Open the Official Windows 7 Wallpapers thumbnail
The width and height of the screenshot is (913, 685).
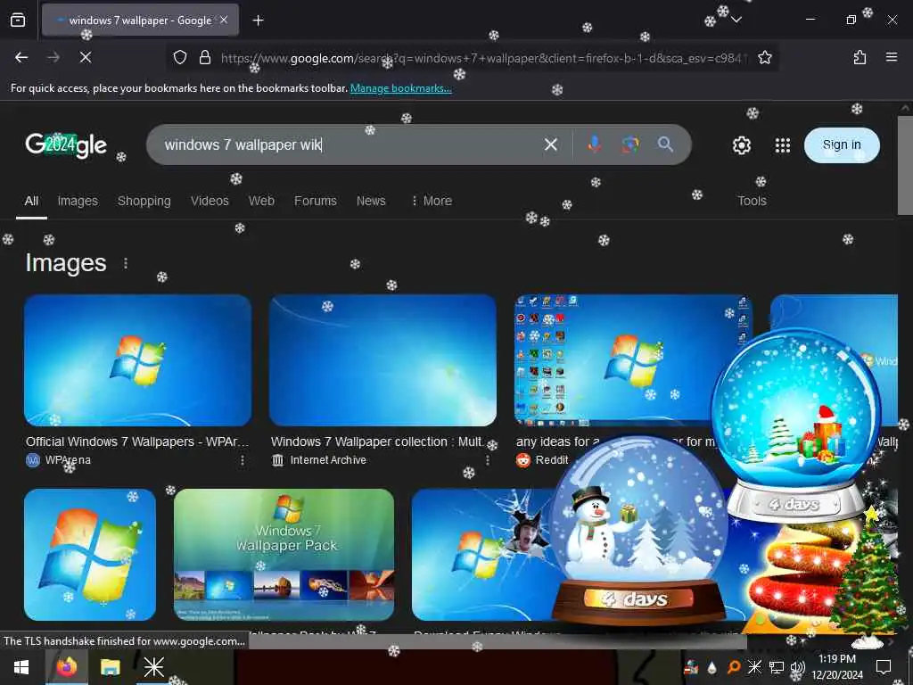pos(137,360)
